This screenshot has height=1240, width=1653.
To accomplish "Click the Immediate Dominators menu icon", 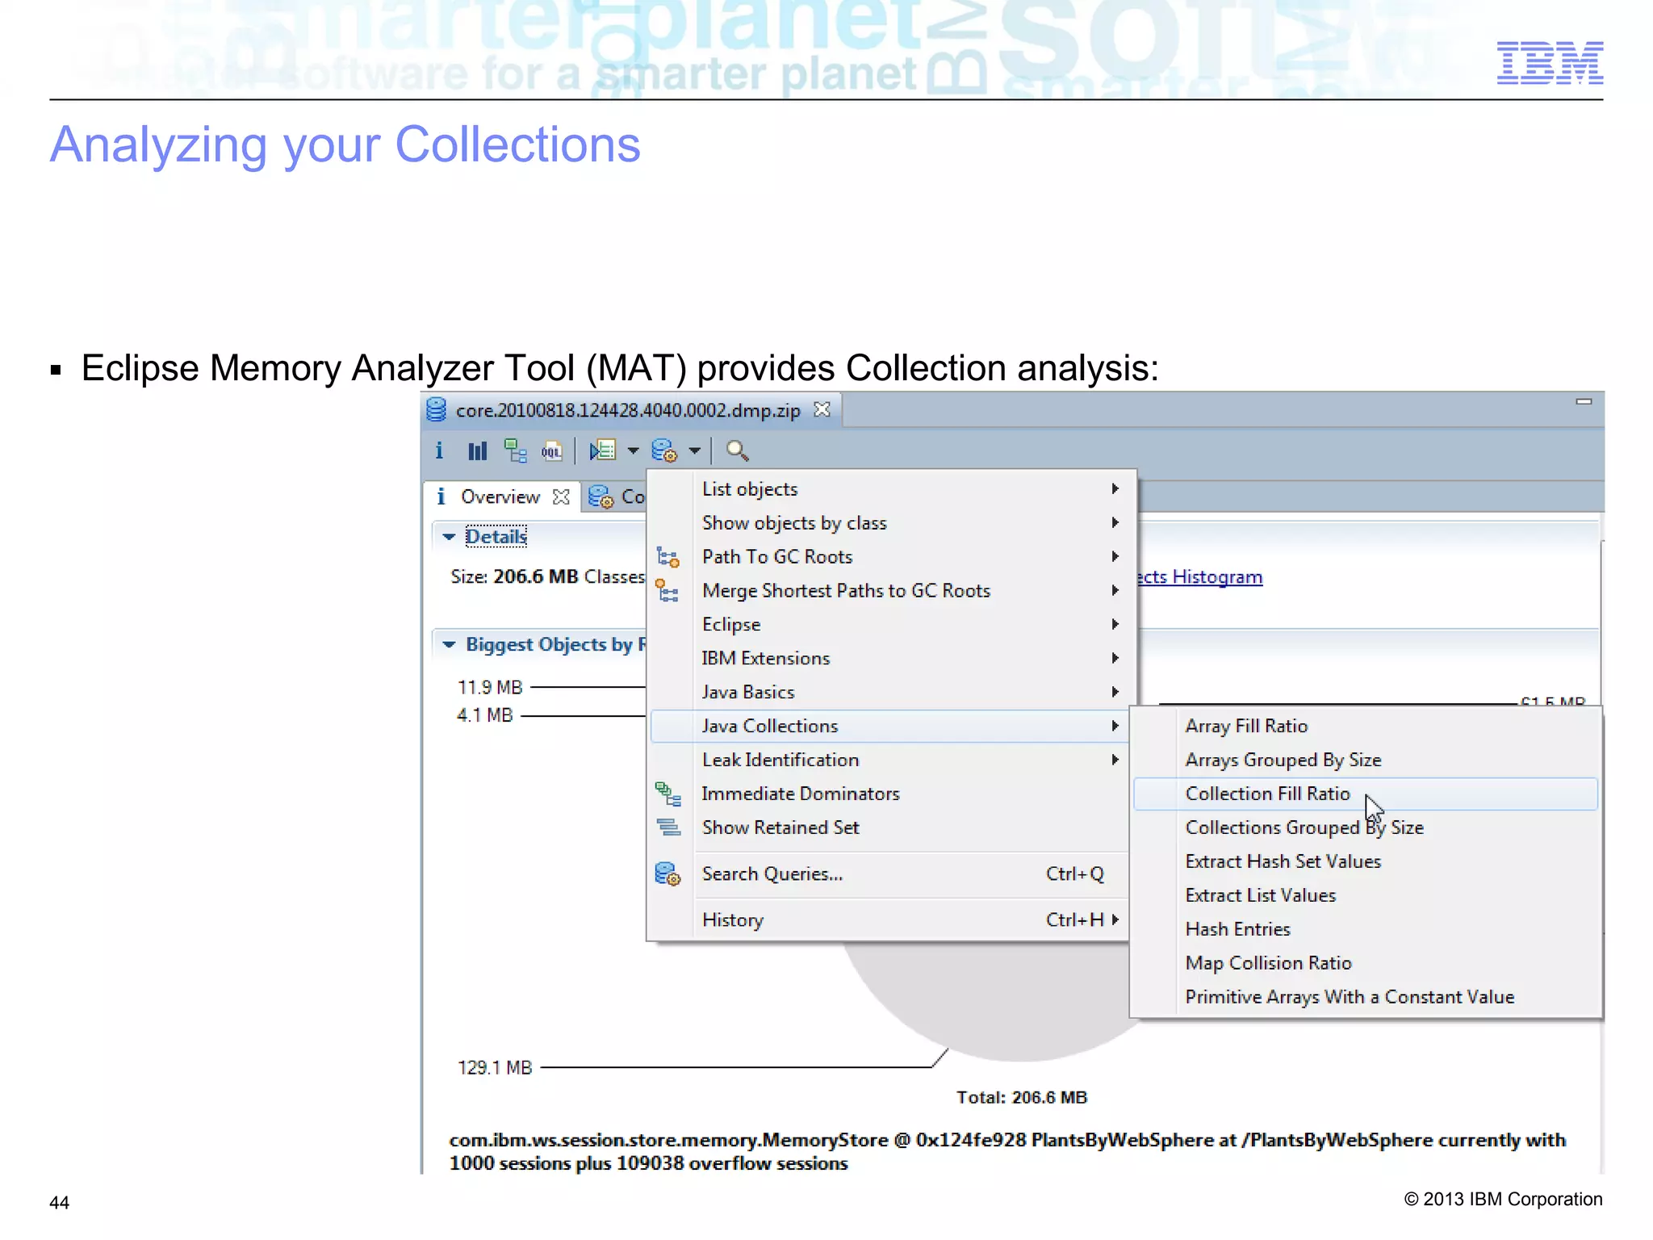I will pyautogui.click(x=667, y=794).
